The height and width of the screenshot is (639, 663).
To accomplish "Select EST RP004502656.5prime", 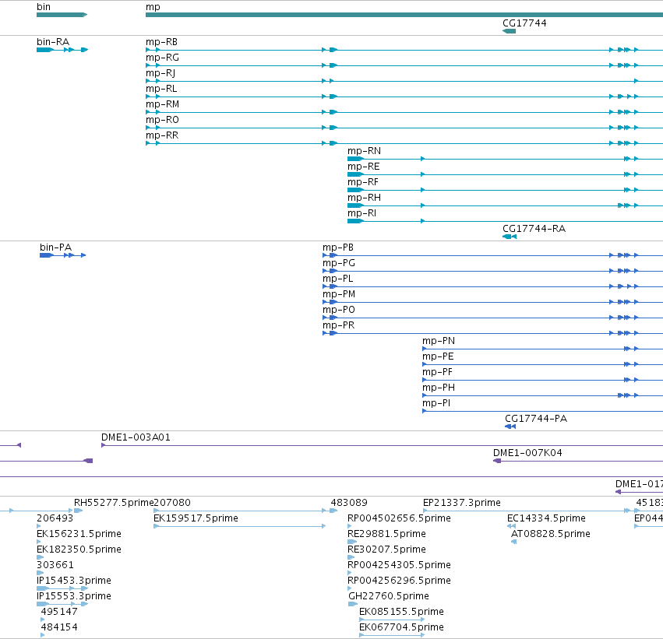I will coord(399,518).
